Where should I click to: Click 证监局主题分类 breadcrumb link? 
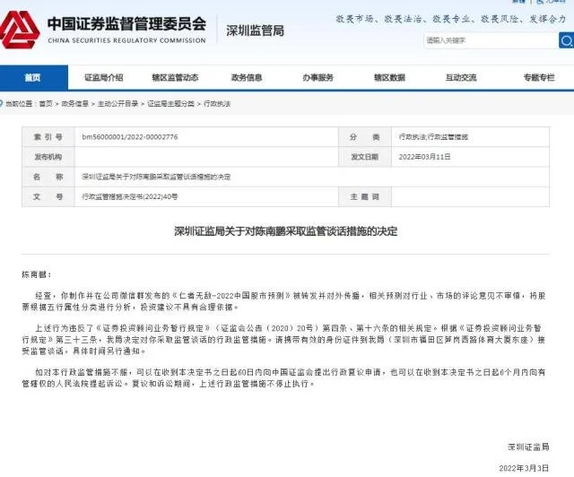[170, 104]
